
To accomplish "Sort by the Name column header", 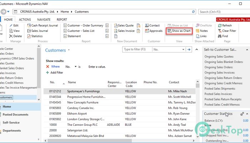I will coord(72,82).
